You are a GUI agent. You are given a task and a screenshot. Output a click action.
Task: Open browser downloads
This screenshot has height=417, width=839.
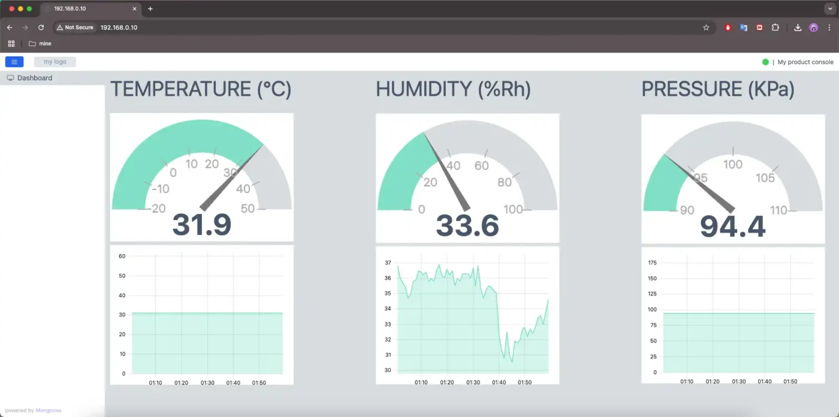[798, 28]
